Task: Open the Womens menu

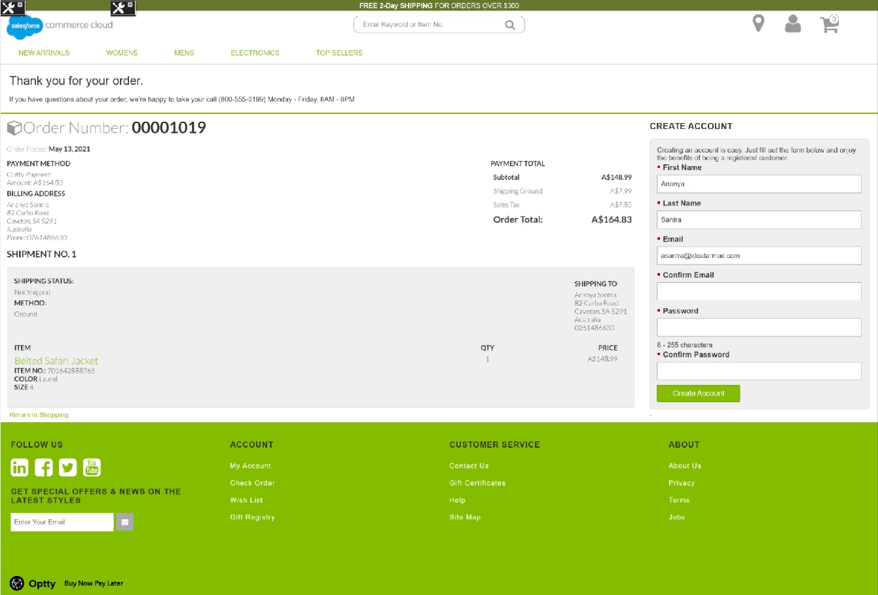Action: (x=122, y=53)
